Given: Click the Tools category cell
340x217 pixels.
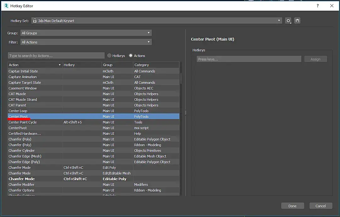Looking at the screenshot, I should pyautogui.click(x=156, y=122).
